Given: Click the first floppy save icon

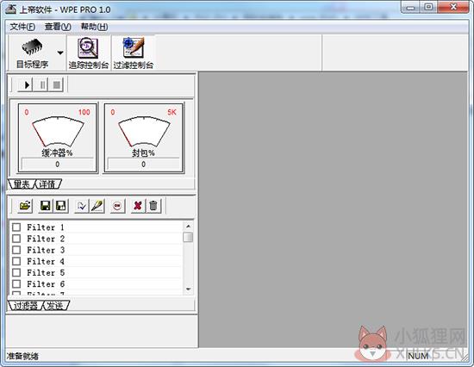Looking at the screenshot, I should 46,206.
